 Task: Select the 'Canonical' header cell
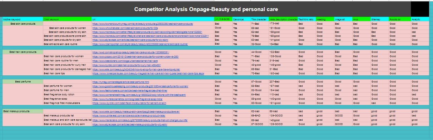coord(241,19)
